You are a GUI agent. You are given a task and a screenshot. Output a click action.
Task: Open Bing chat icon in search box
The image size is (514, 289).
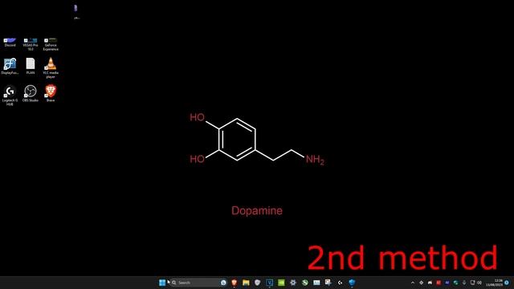[223, 283]
